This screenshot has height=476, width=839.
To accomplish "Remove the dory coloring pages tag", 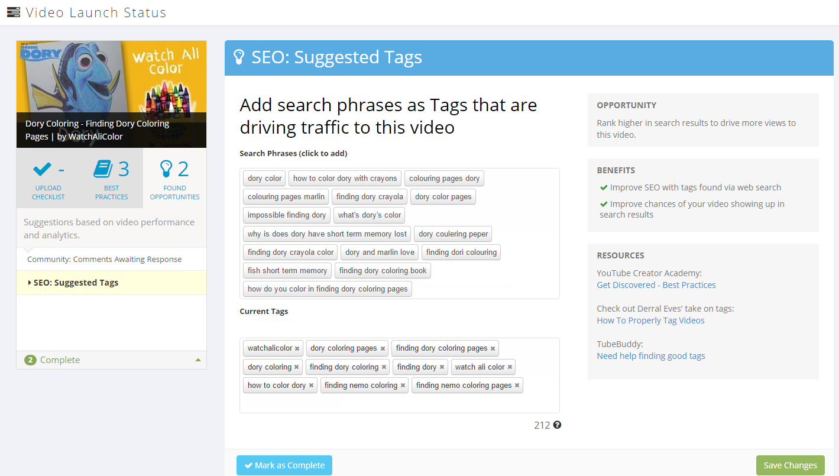I will (x=383, y=349).
